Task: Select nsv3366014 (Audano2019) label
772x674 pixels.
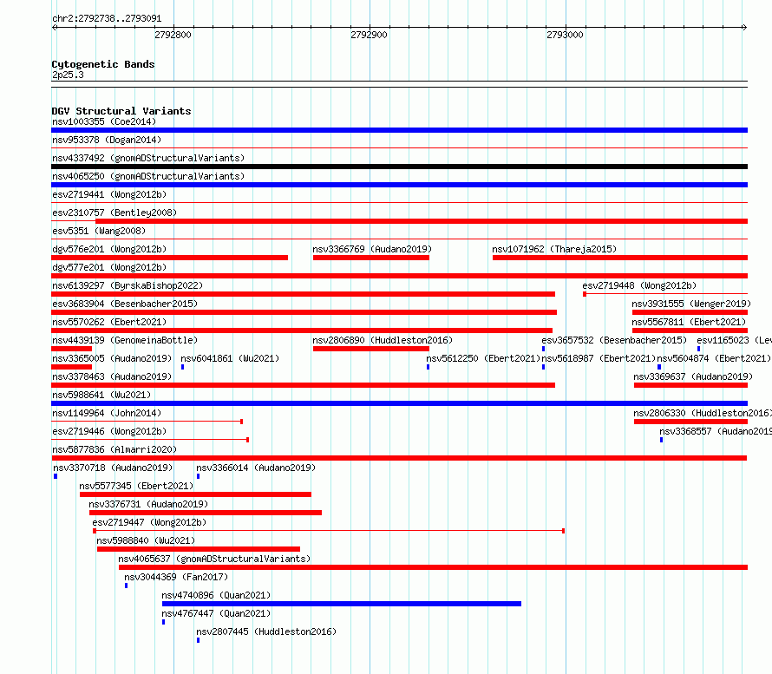Action: (256, 468)
